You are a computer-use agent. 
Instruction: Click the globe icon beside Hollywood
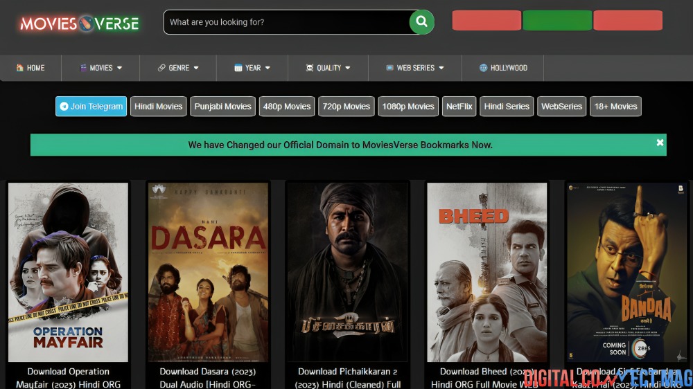point(484,68)
